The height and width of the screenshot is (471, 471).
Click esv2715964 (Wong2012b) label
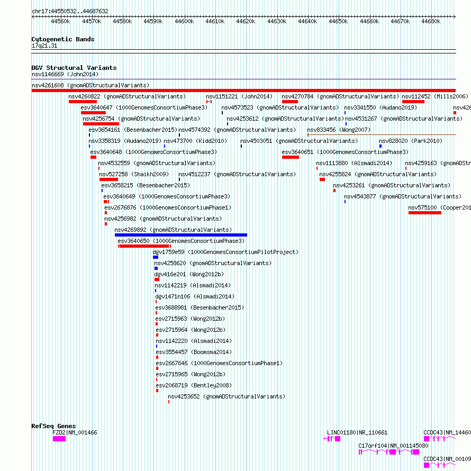(x=191, y=330)
